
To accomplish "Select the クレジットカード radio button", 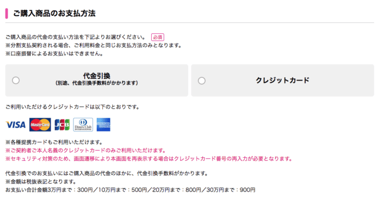I will coord(202,81).
